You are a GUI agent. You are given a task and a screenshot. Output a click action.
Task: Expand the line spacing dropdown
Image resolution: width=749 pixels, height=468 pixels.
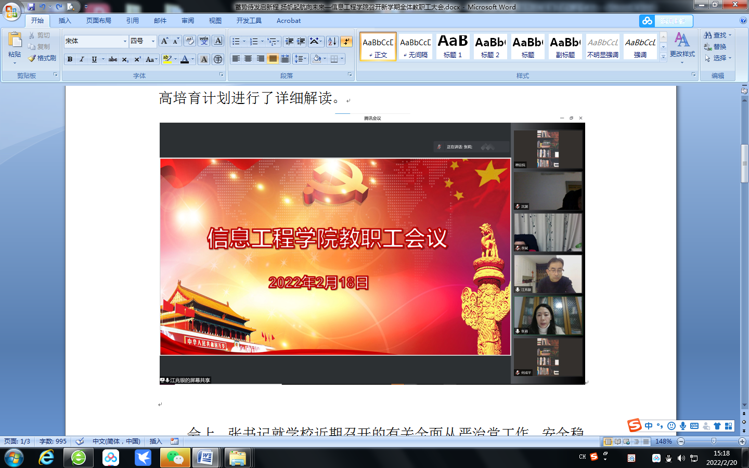(306, 59)
